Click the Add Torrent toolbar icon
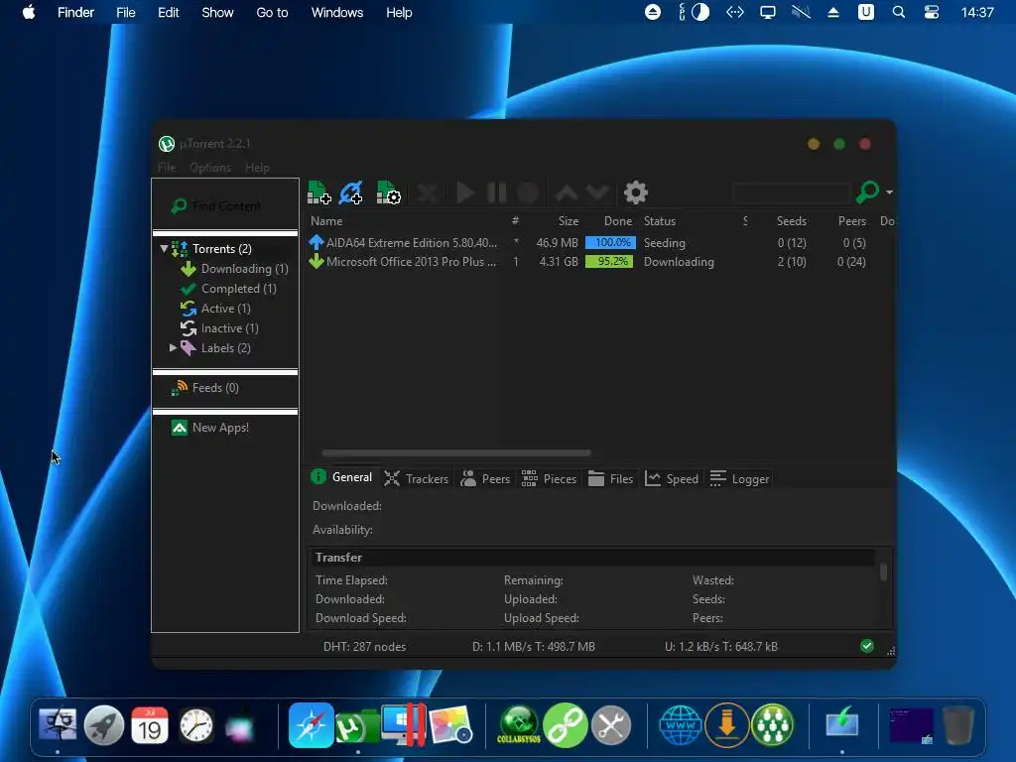This screenshot has width=1016, height=762. [318, 192]
